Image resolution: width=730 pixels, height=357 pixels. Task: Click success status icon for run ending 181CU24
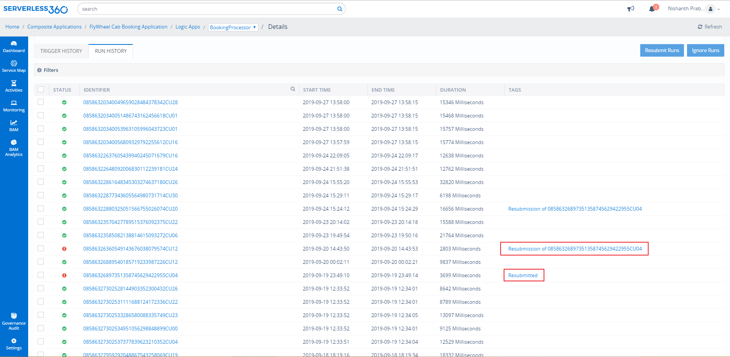click(64, 169)
